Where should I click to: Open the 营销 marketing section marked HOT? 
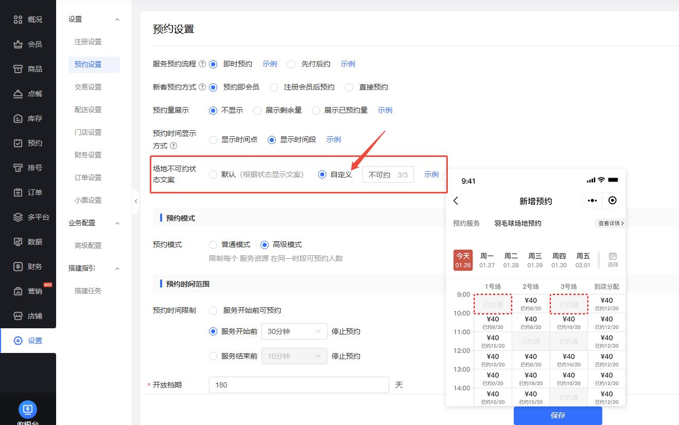point(28,291)
